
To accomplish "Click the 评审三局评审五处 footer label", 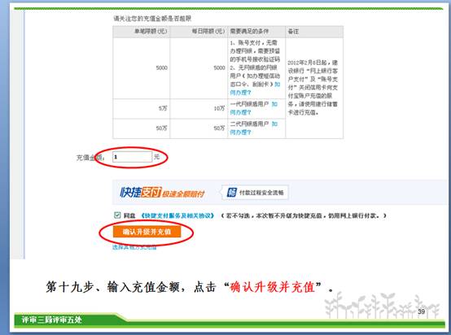I will click(x=52, y=320).
